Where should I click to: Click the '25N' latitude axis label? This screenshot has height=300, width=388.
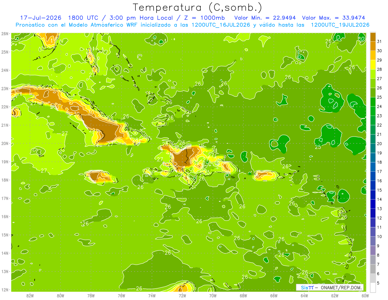(5, 52)
